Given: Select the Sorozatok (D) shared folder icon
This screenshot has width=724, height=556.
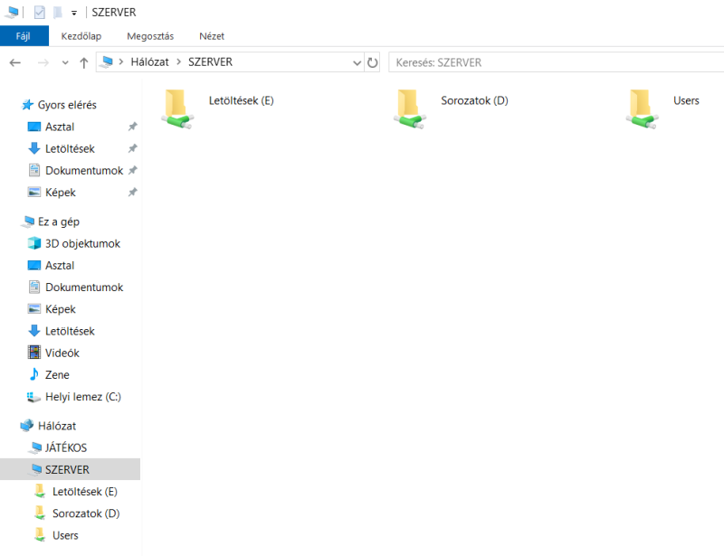Looking at the screenshot, I should (410, 109).
